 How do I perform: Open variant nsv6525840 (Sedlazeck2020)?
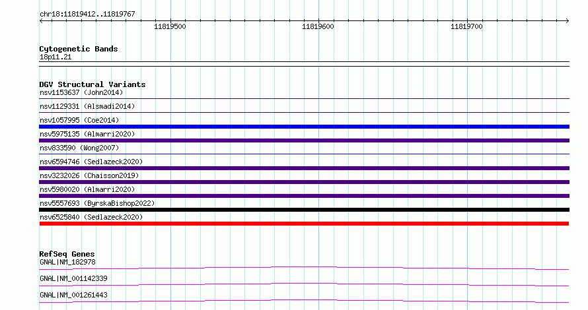tap(91, 217)
